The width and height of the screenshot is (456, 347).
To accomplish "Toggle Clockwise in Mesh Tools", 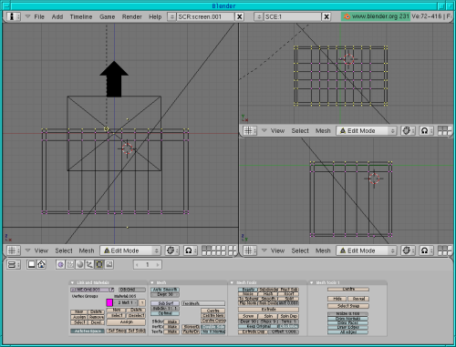I will pos(288,326).
